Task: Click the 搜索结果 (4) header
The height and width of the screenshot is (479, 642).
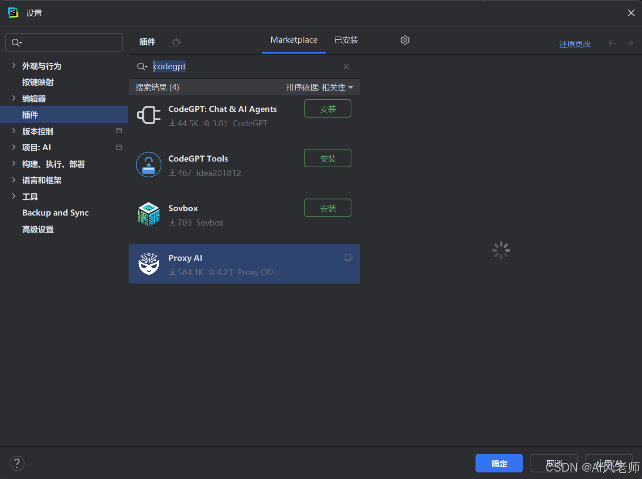Action: (157, 88)
